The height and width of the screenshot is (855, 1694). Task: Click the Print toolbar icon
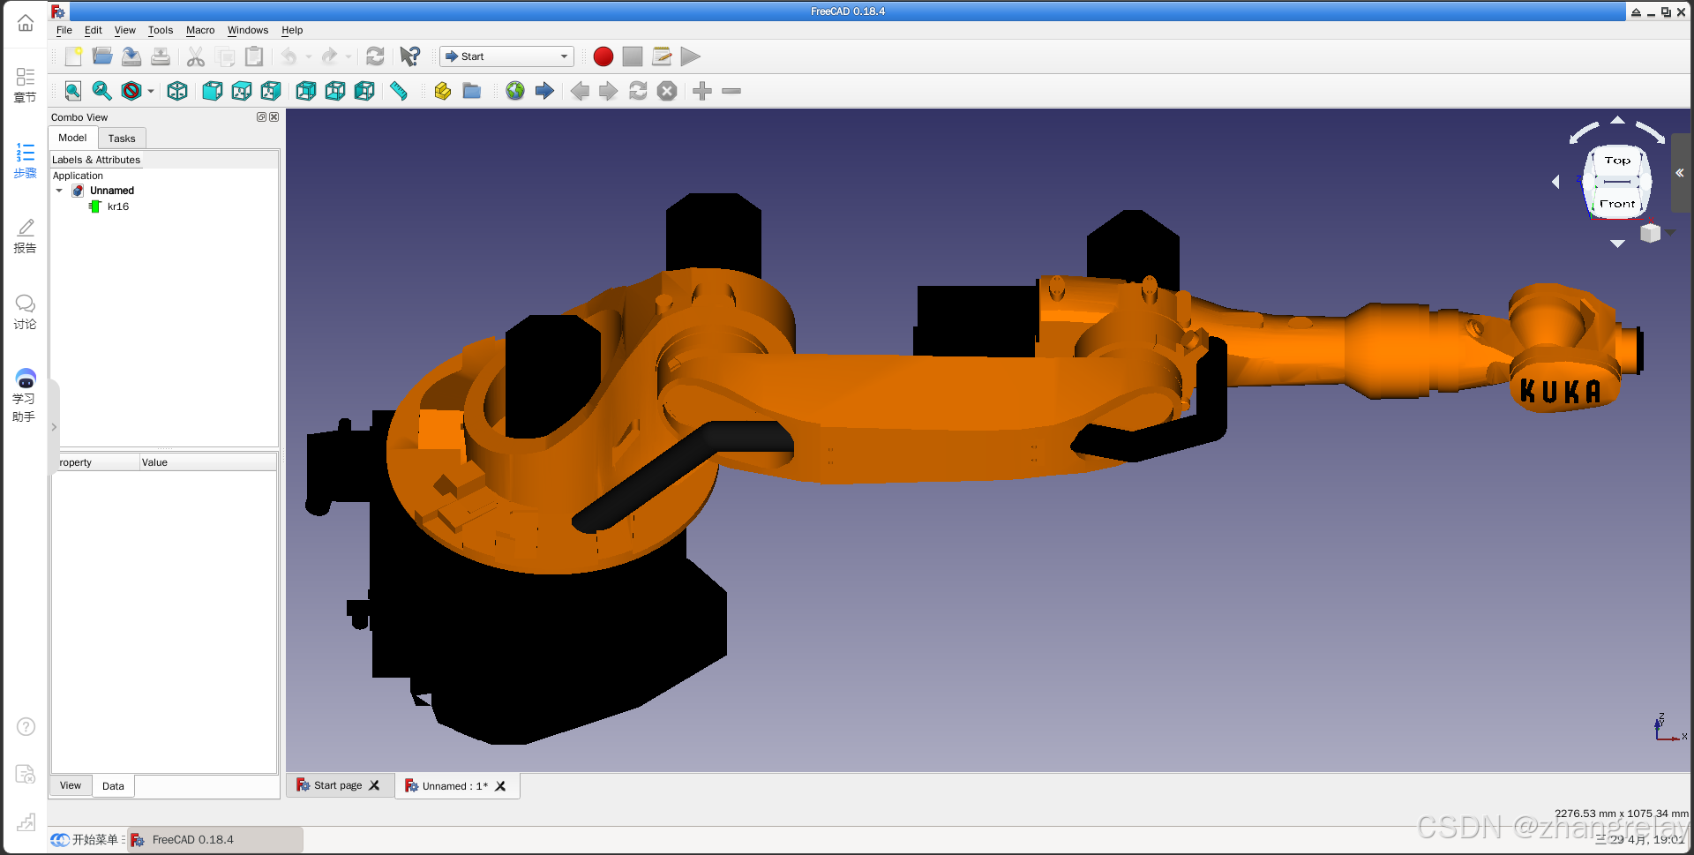click(161, 56)
